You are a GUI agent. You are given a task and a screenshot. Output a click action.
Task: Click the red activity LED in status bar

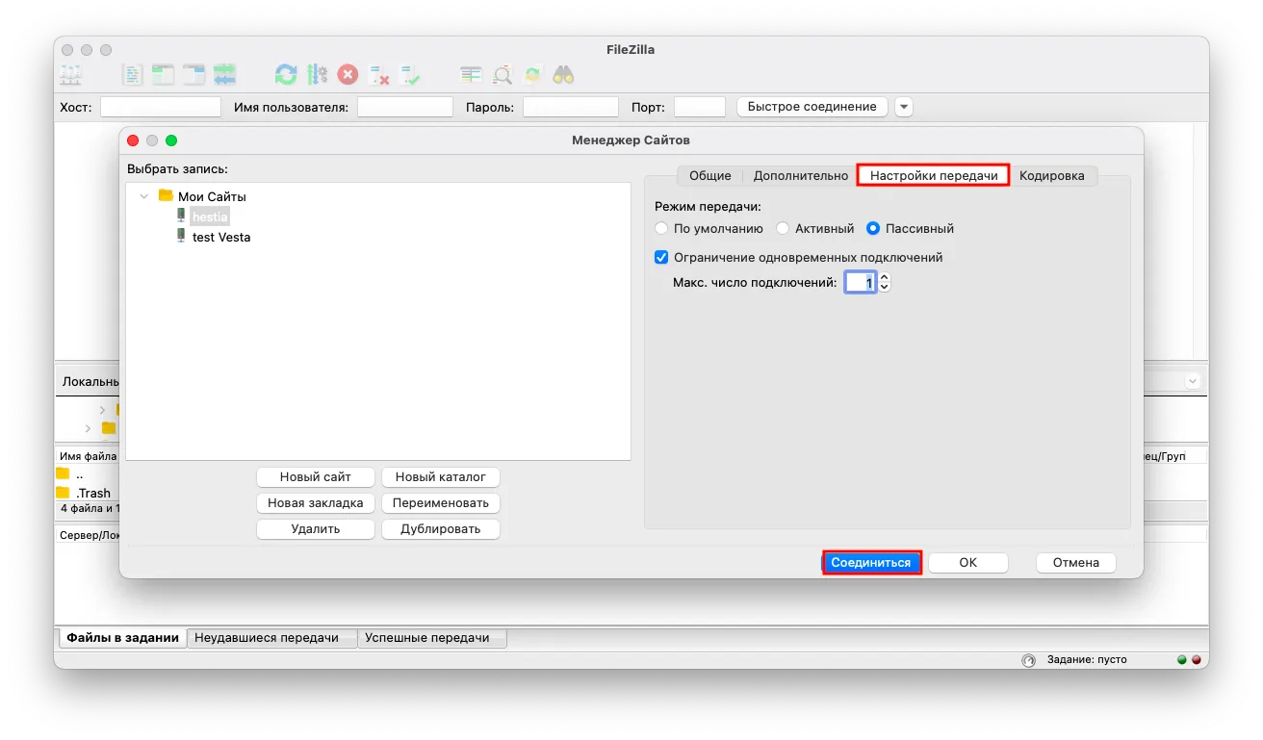[1197, 660]
